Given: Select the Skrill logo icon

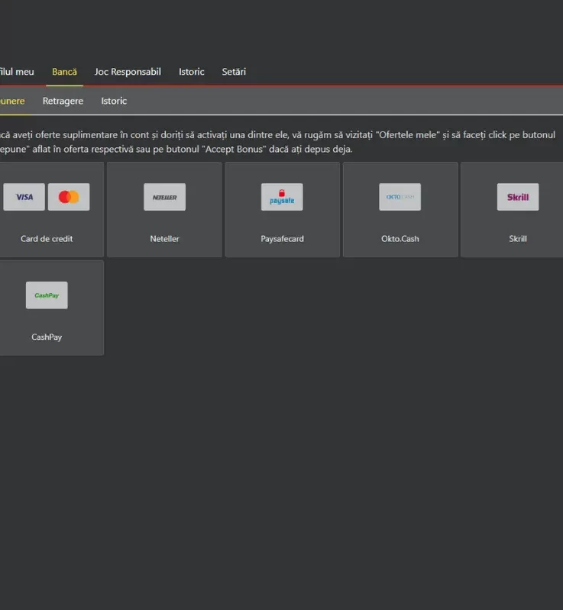Looking at the screenshot, I should tap(518, 197).
